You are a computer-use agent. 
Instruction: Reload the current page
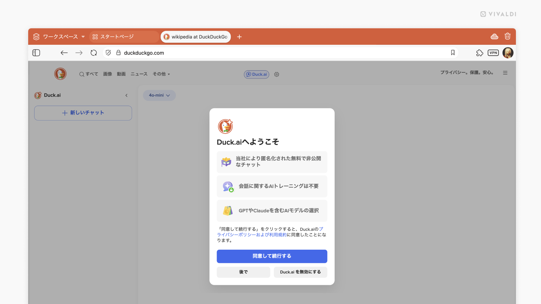[94, 53]
